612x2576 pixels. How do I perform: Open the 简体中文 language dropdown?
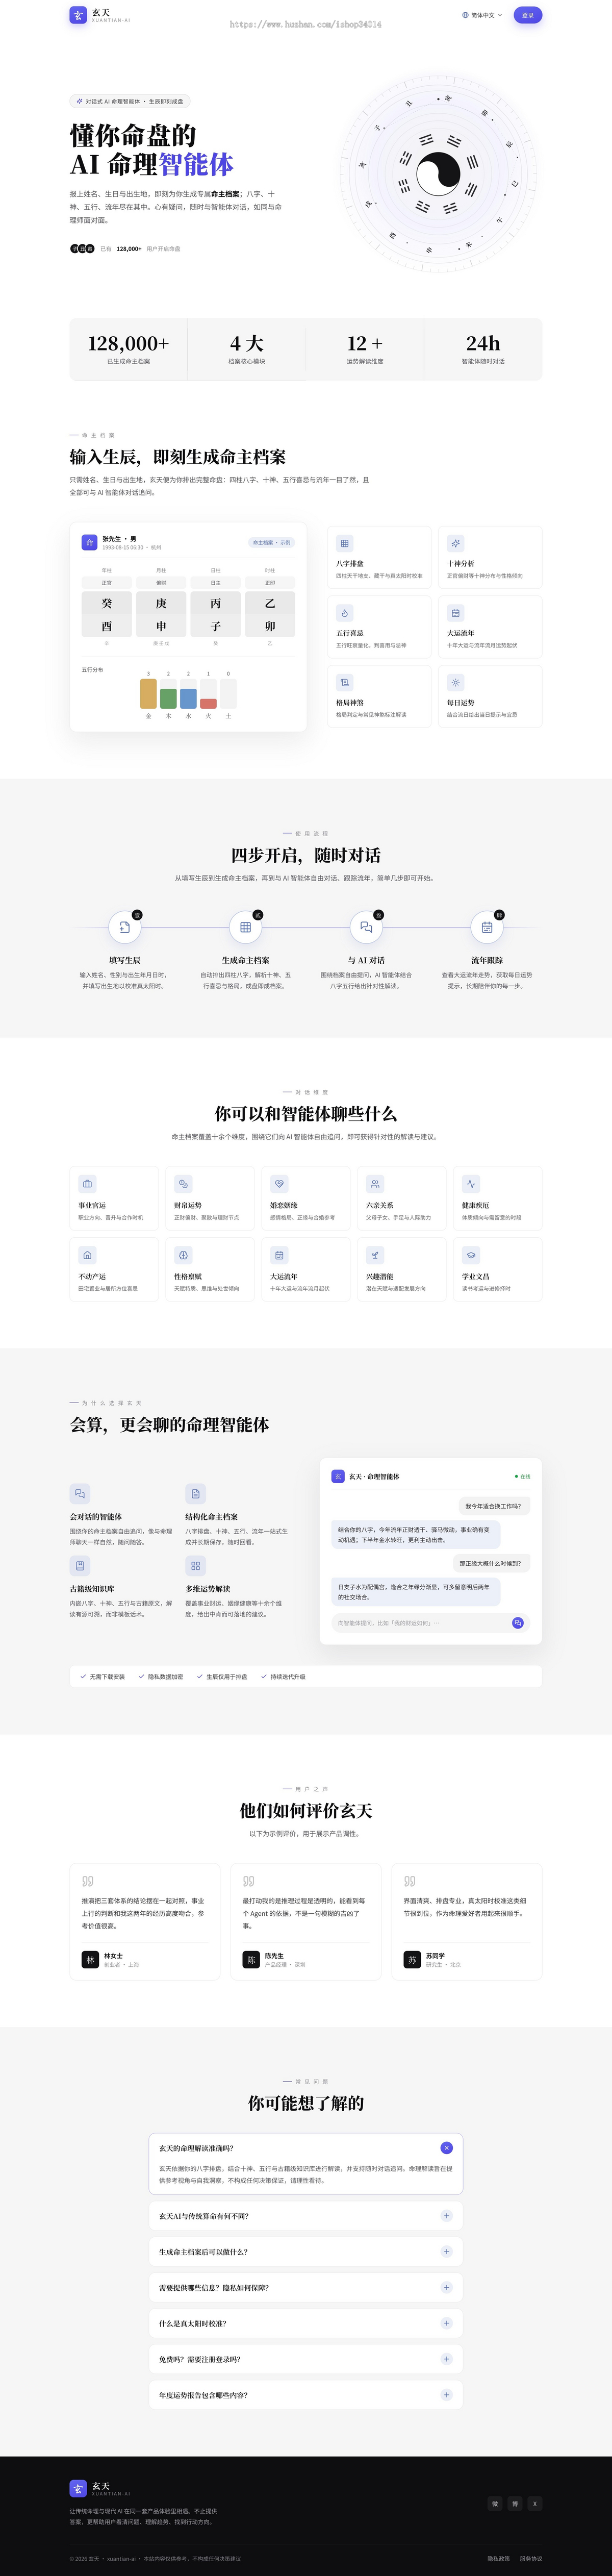[x=482, y=15]
